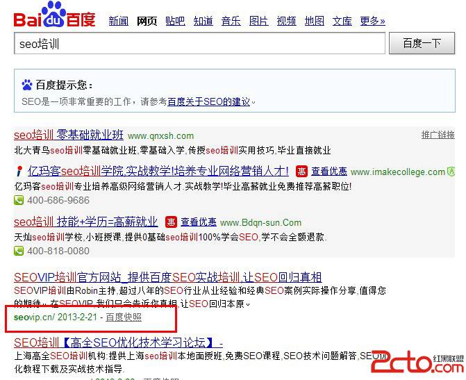Screen dimensions: 466x380
Task: Go to the 图片 images tab
Action: coord(258,21)
